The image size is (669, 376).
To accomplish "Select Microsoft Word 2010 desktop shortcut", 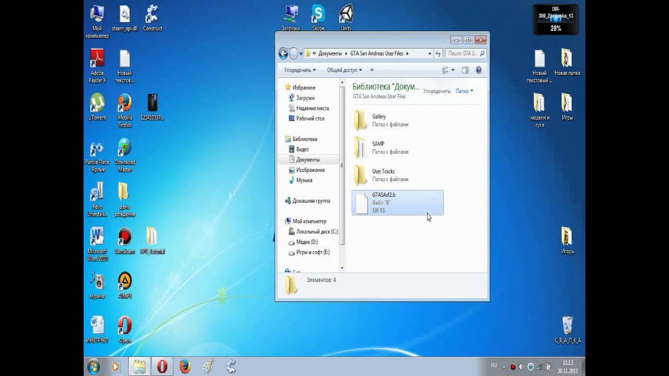I will coord(97,244).
